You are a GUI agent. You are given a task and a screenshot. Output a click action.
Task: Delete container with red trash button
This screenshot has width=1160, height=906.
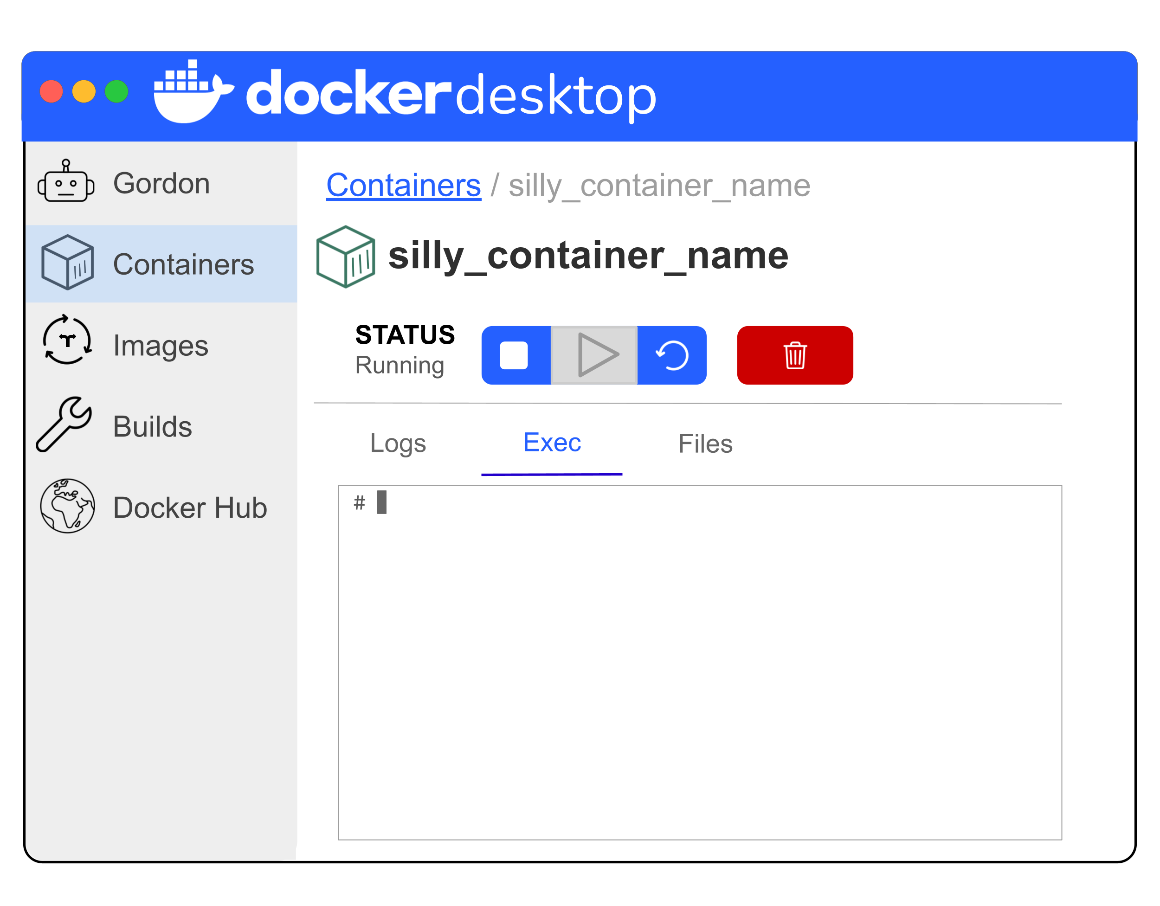(795, 355)
